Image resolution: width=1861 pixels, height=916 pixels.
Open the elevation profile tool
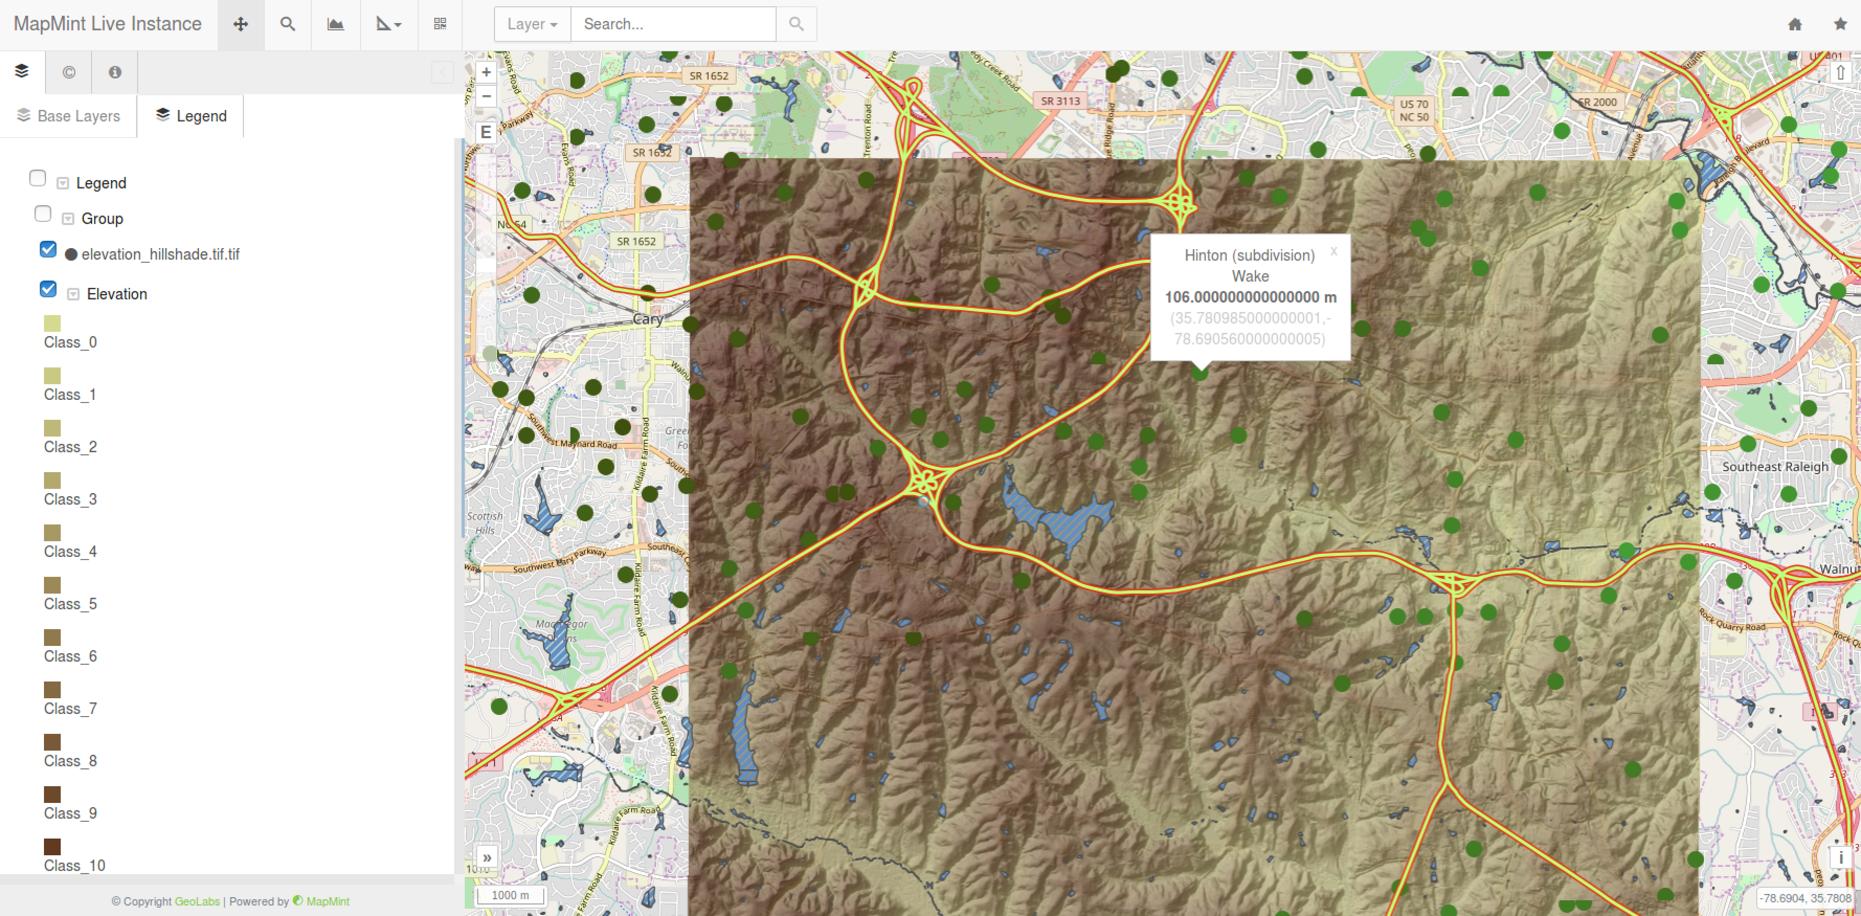coord(335,24)
